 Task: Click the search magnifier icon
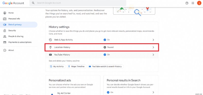33,3
